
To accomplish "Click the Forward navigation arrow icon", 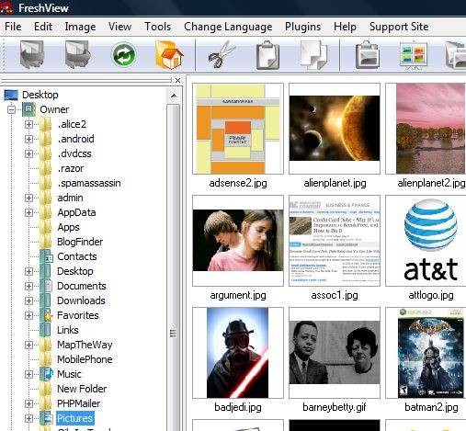I will [78, 55].
